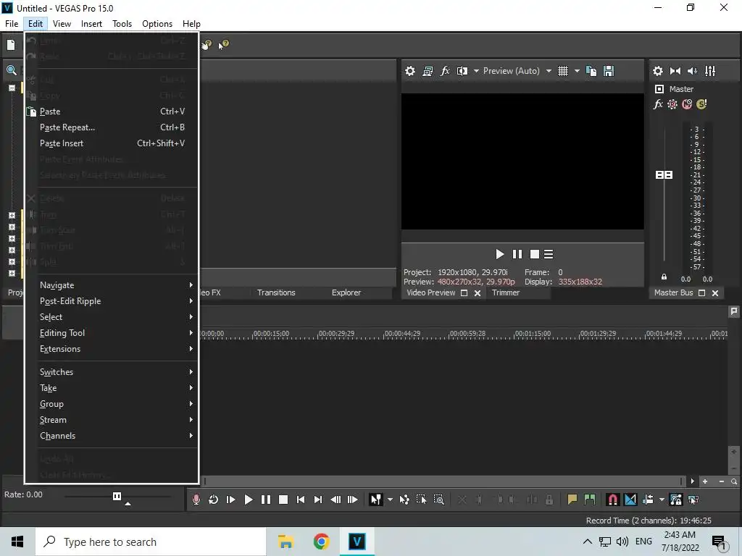Viewport: 742px width, 556px height.
Task: Toggle Loop Playback in transport bar
Action: [214, 500]
